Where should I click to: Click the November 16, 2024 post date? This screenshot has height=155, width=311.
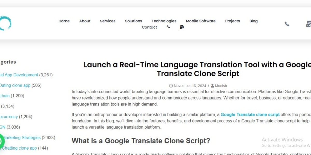pyautogui.click(x=190, y=86)
